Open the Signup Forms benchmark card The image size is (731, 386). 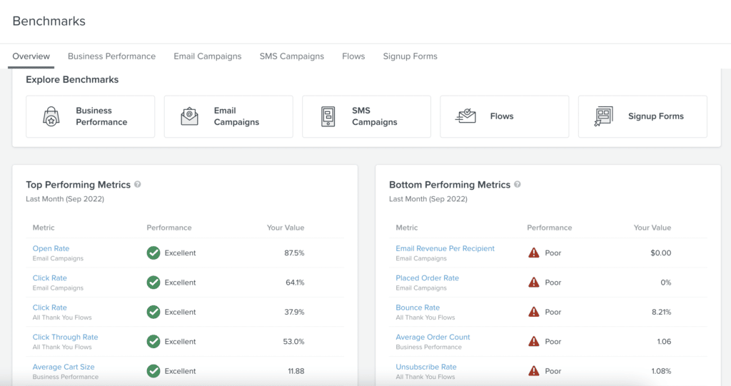[x=642, y=116]
